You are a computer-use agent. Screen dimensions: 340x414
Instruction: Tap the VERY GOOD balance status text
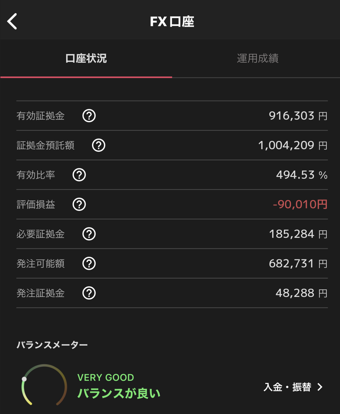[106, 378]
